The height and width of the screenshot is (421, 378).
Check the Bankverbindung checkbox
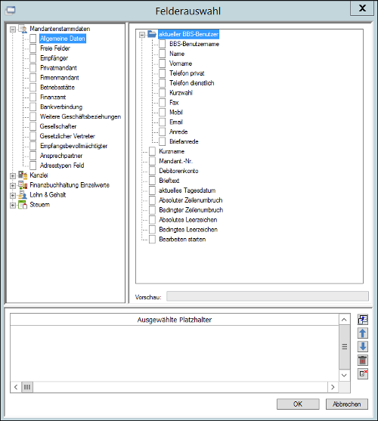click(33, 107)
